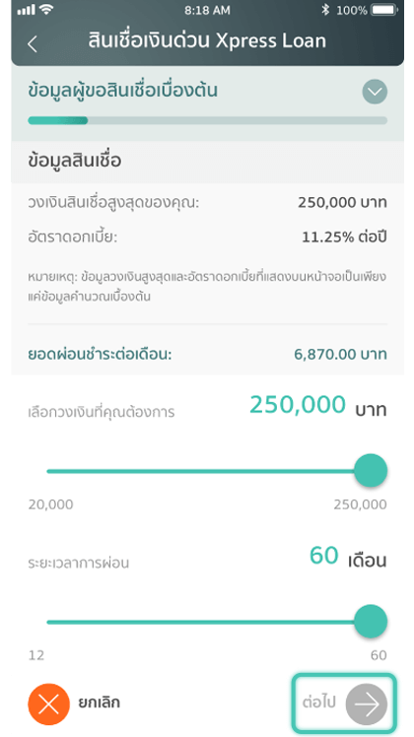Tap the ข้อมูลสินเชื่อ section heading

click(75, 162)
